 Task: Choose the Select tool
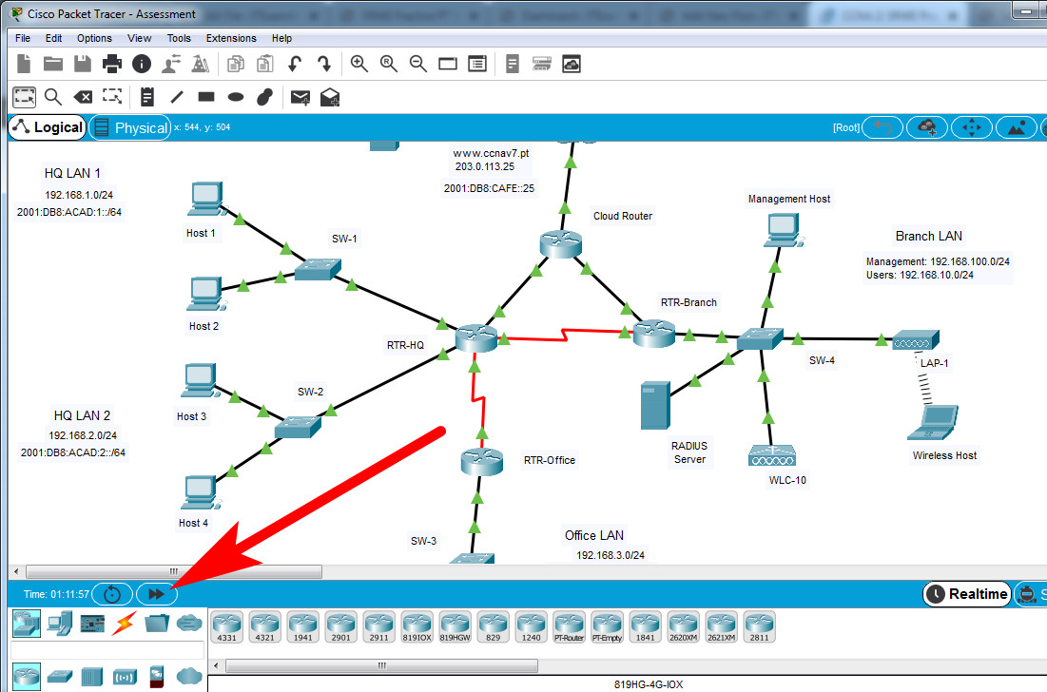(24, 97)
